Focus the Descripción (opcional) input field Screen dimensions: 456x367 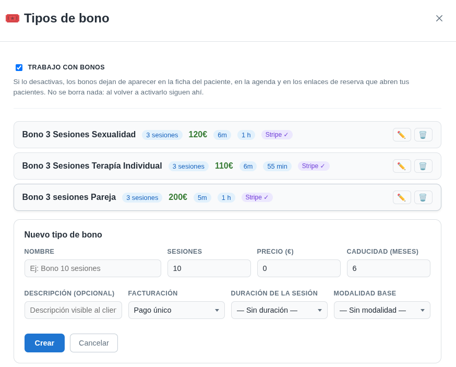coord(73,310)
